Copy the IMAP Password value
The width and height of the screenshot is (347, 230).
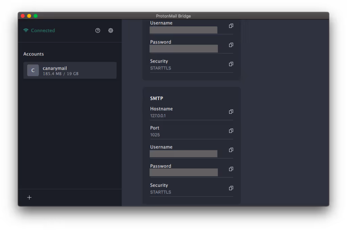pos(231,45)
